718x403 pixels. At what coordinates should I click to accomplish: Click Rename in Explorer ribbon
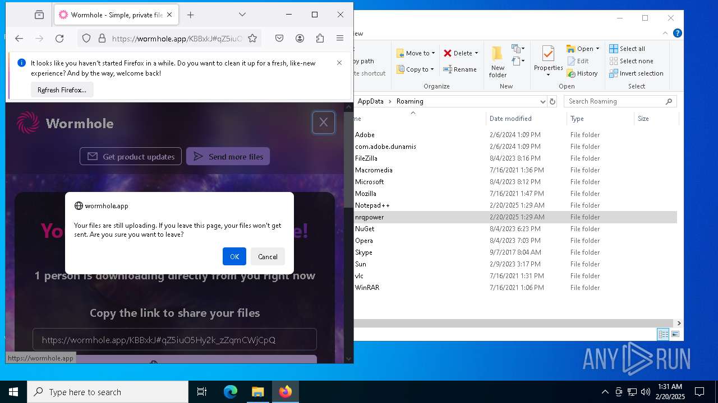click(460, 69)
